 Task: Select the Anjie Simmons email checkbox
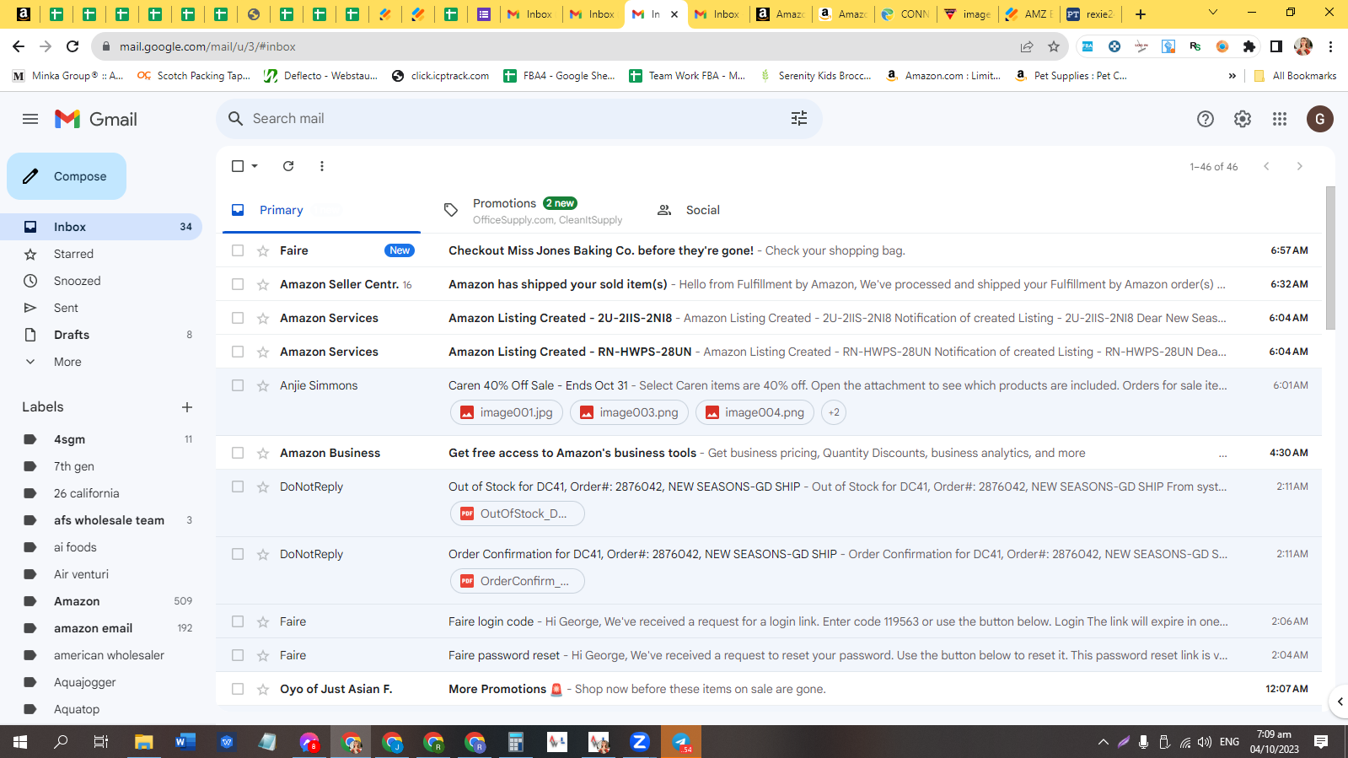[238, 385]
